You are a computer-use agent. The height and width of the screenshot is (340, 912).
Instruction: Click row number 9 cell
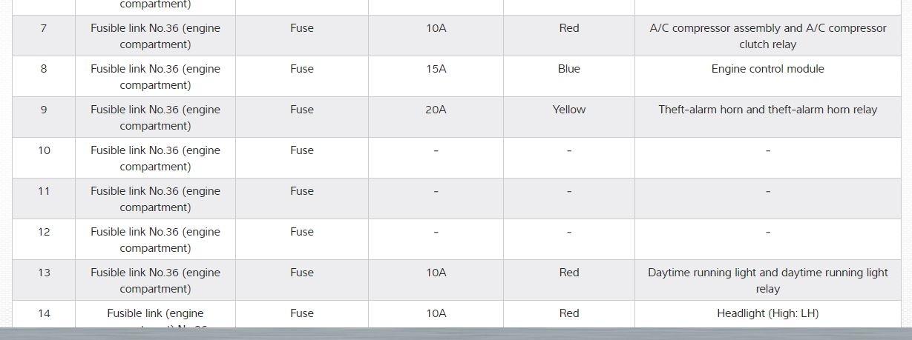[x=44, y=110]
